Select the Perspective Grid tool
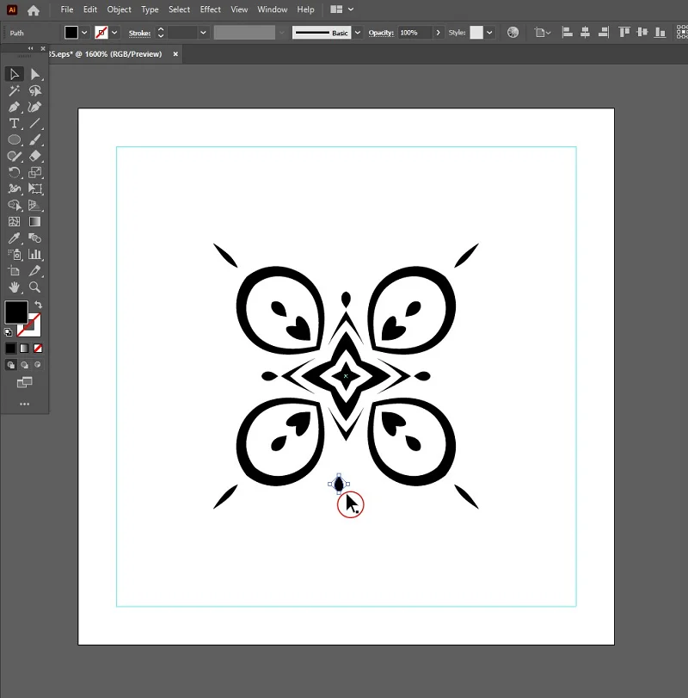The width and height of the screenshot is (688, 698). pyautogui.click(x=34, y=205)
